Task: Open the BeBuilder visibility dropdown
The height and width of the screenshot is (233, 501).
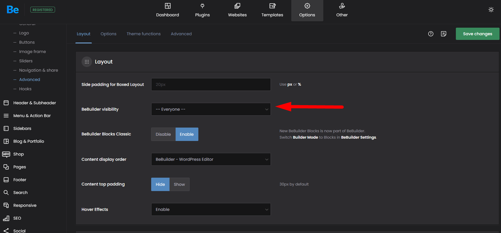Action: coord(211,109)
